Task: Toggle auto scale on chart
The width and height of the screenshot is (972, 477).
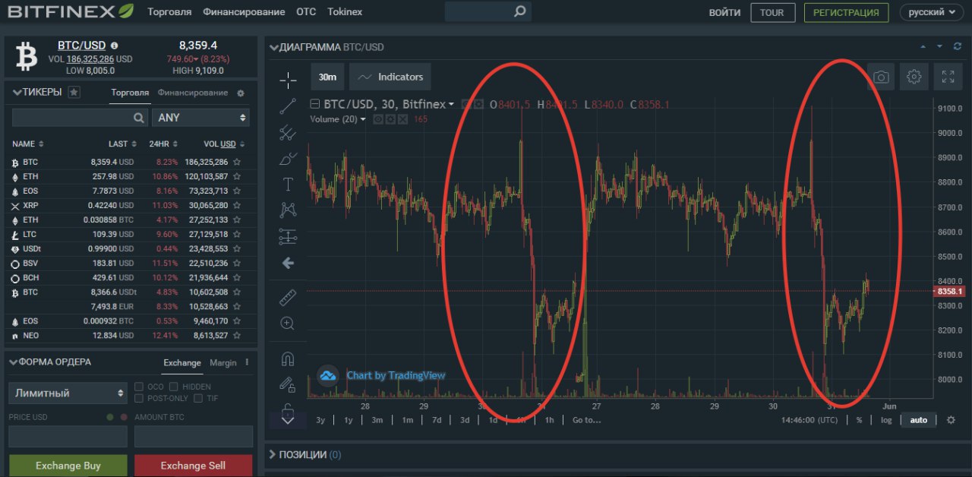Action: pos(919,420)
